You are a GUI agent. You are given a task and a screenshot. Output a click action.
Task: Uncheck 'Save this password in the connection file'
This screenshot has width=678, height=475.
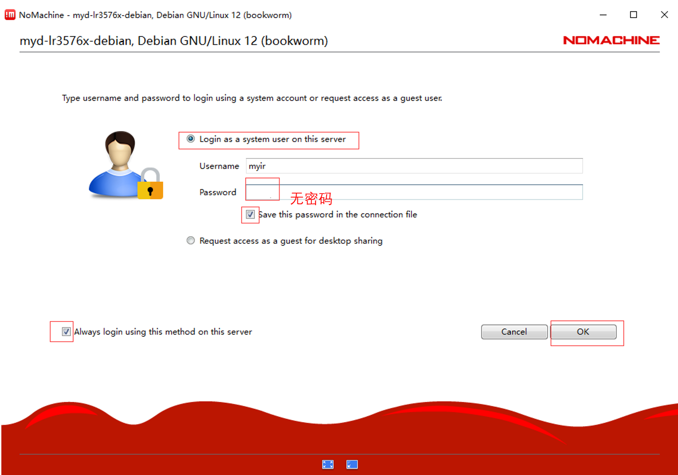250,215
